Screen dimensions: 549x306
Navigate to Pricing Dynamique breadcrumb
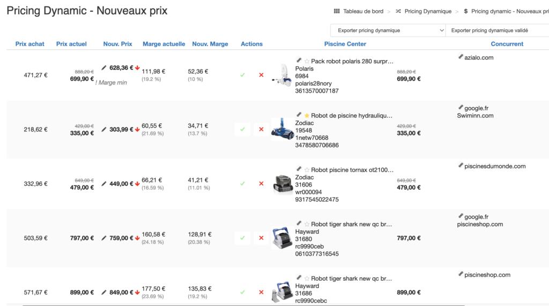(x=428, y=11)
